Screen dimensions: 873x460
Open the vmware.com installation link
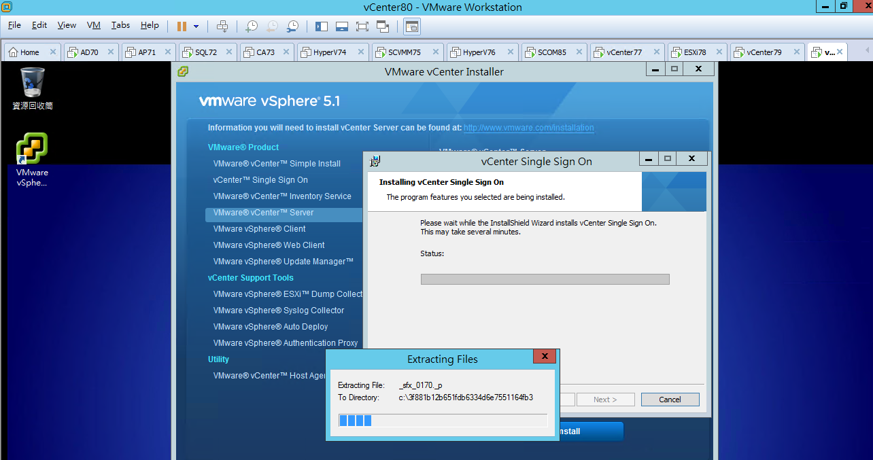[x=529, y=128]
